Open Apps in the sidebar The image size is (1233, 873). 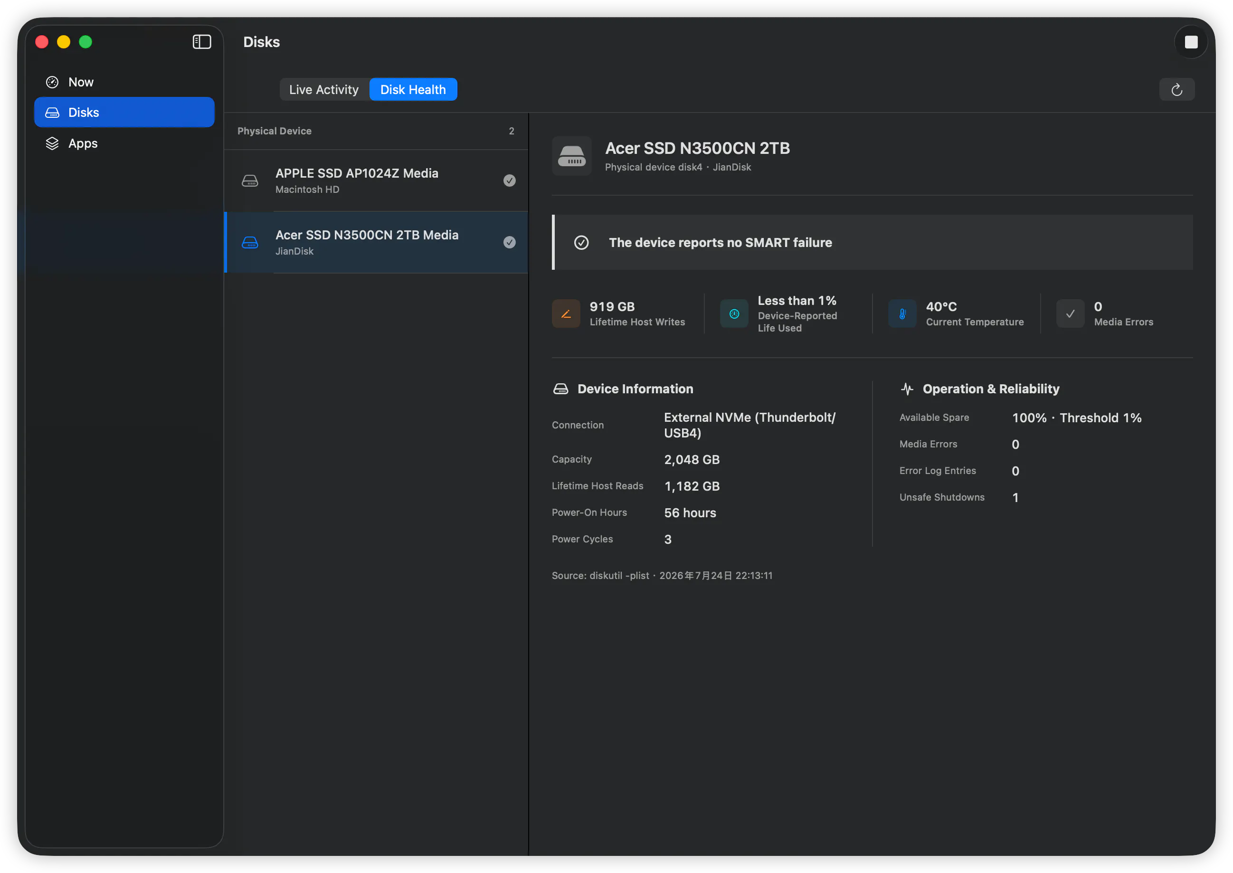[x=124, y=143]
